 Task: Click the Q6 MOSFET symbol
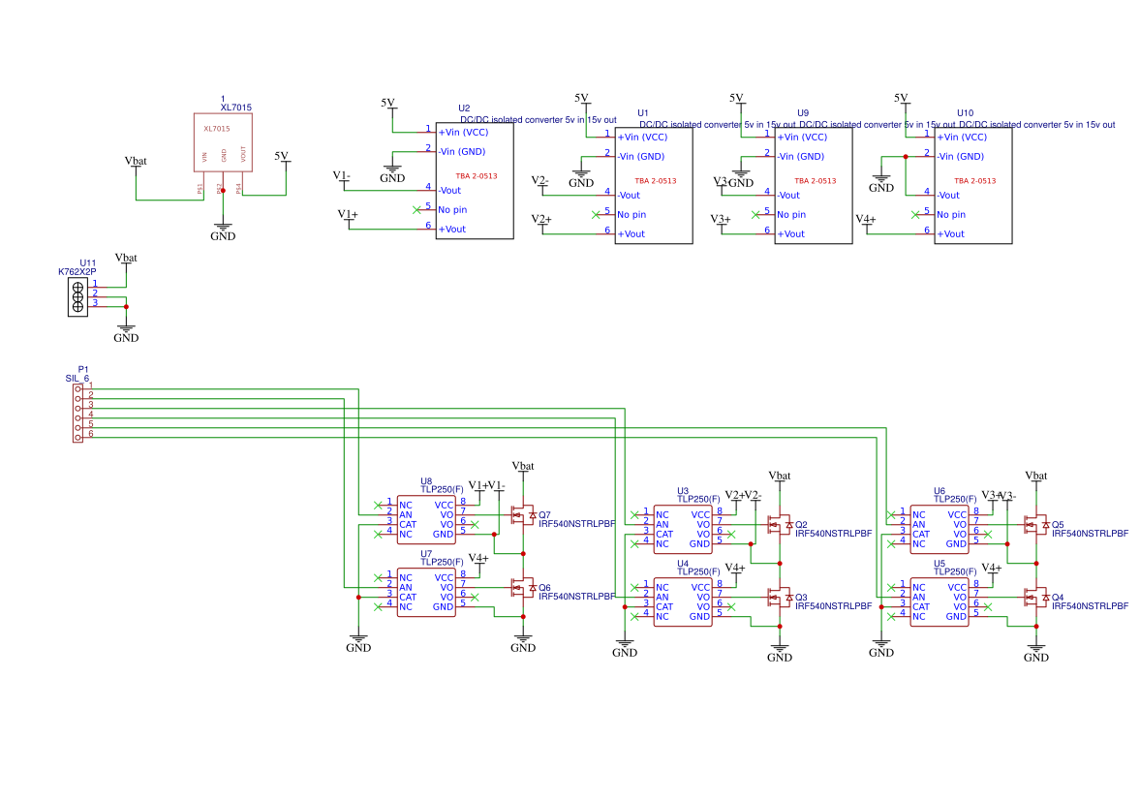click(524, 588)
